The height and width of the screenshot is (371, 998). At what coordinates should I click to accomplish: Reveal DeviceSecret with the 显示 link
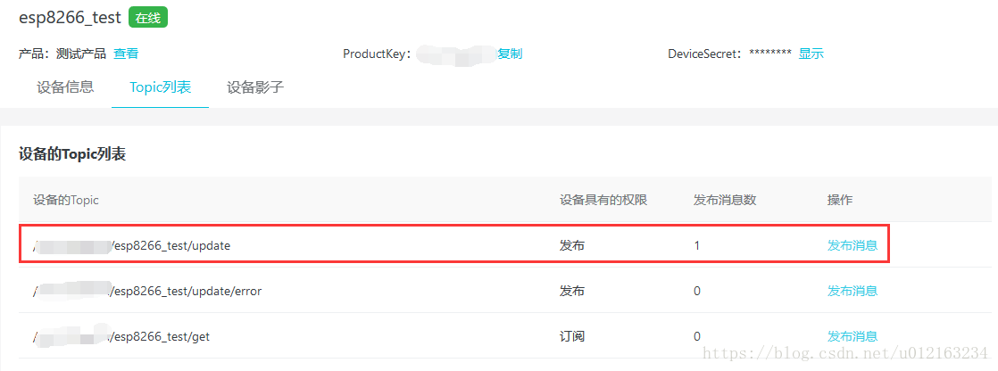tap(811, 54)
